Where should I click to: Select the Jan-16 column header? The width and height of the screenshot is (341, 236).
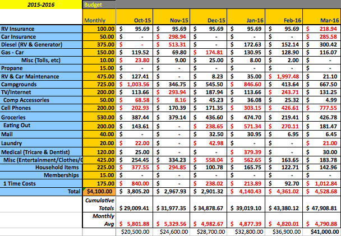246,17
